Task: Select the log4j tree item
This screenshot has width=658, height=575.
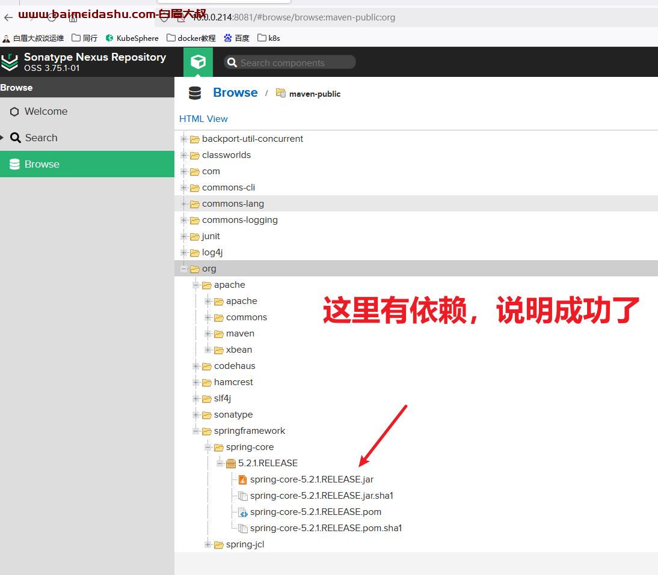Action: point(212,253)
